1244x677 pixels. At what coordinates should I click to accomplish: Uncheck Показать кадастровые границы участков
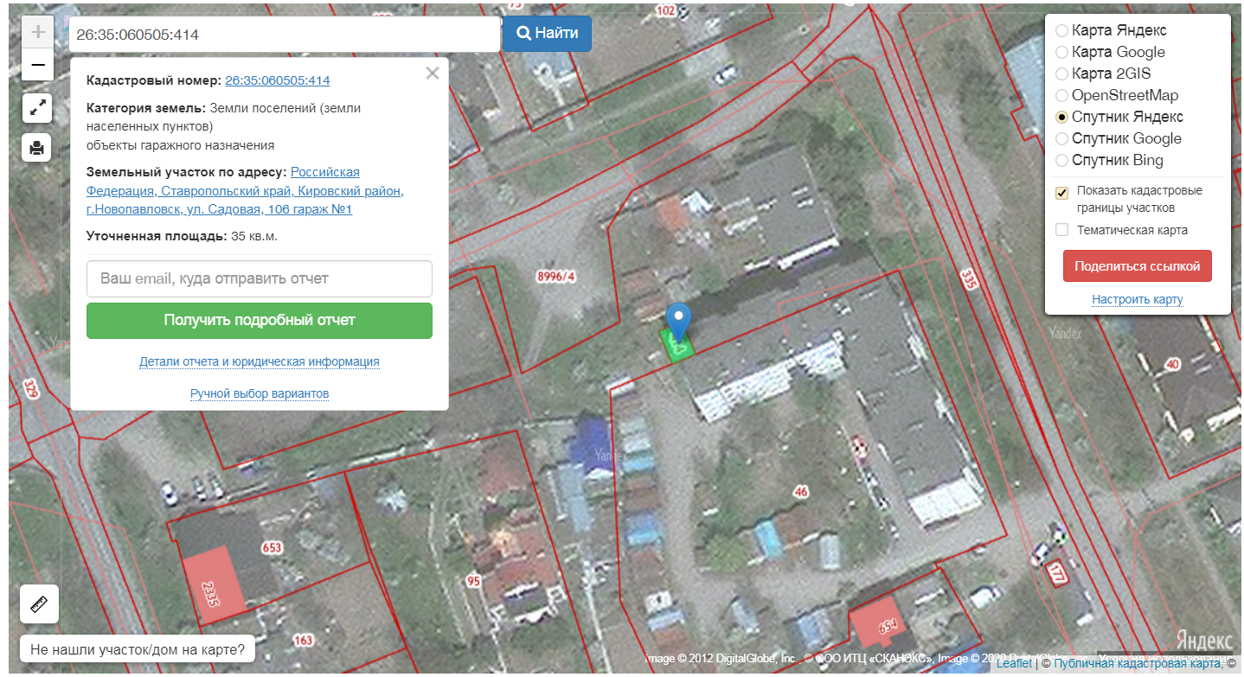(1061, 192)
